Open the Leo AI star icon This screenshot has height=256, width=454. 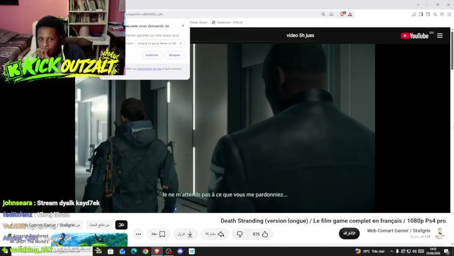[435, 14]
